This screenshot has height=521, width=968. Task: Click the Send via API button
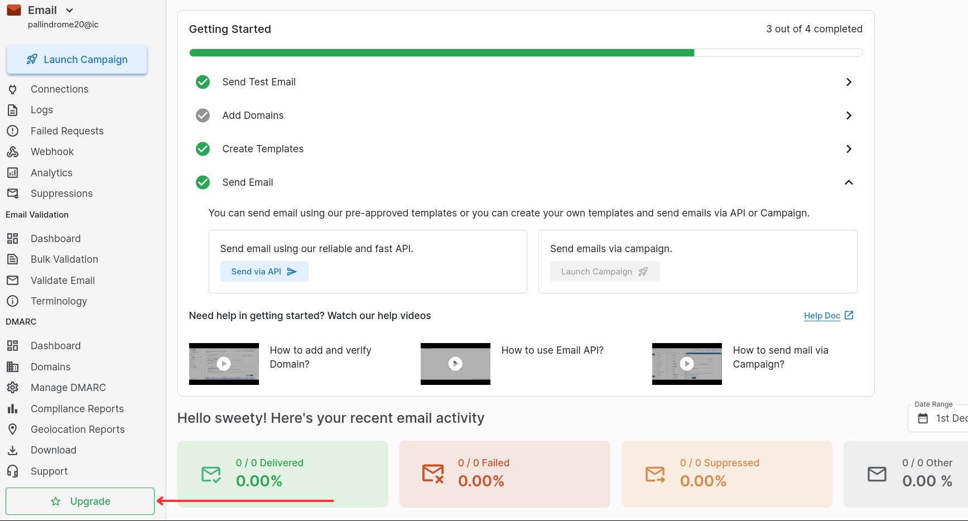point(264,272)
